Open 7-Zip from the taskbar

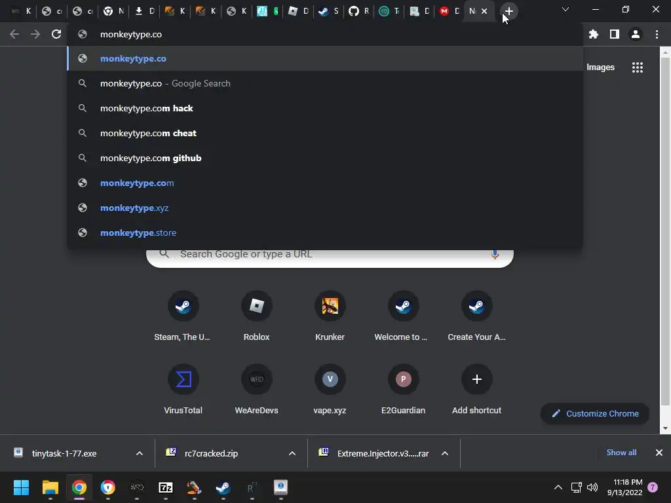[166, 487]
